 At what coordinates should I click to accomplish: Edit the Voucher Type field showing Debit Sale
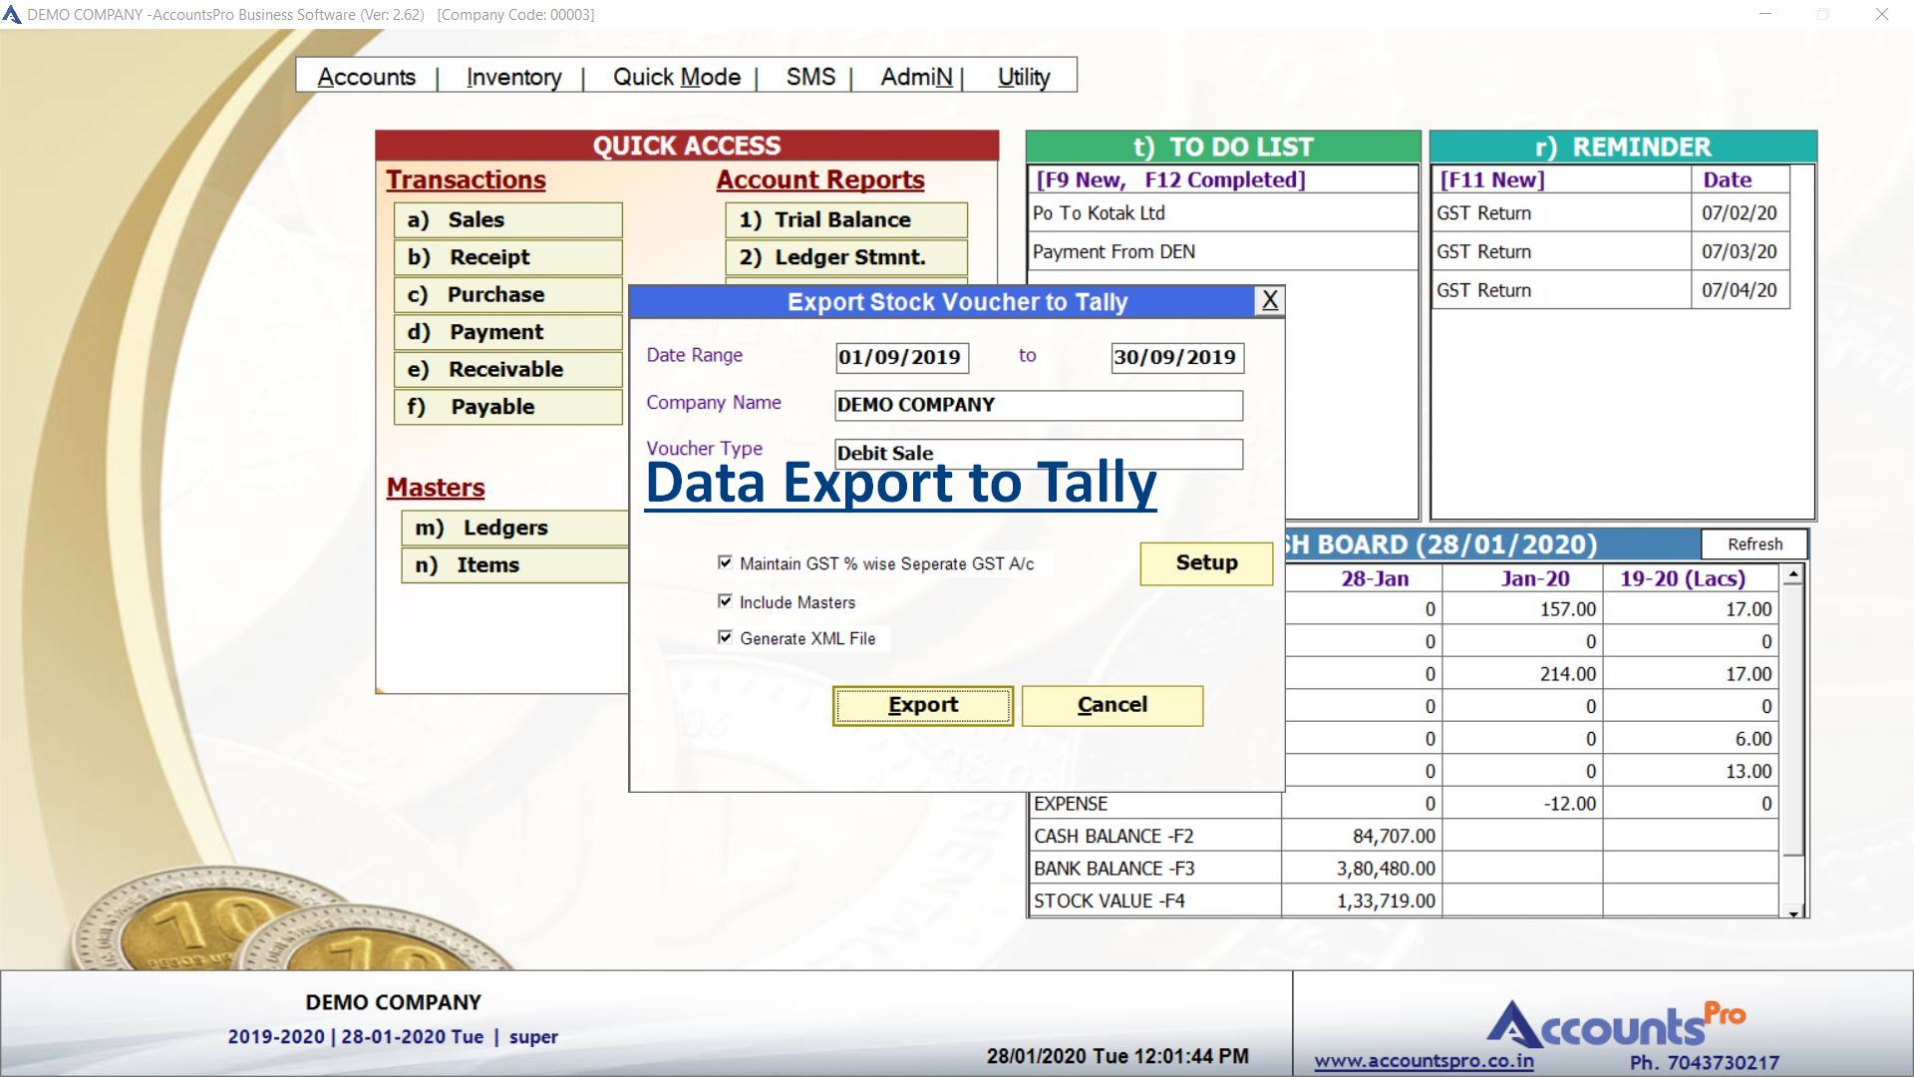click(x=1037, y=454)
